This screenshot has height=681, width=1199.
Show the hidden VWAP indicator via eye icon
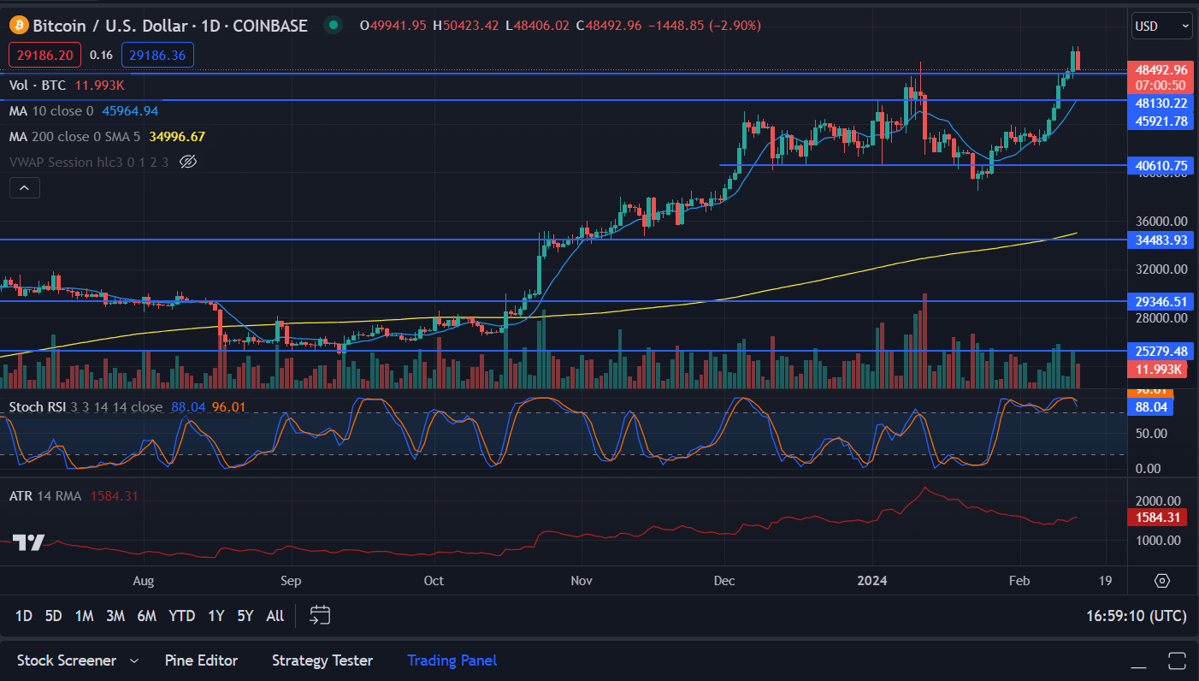(189, 162)
